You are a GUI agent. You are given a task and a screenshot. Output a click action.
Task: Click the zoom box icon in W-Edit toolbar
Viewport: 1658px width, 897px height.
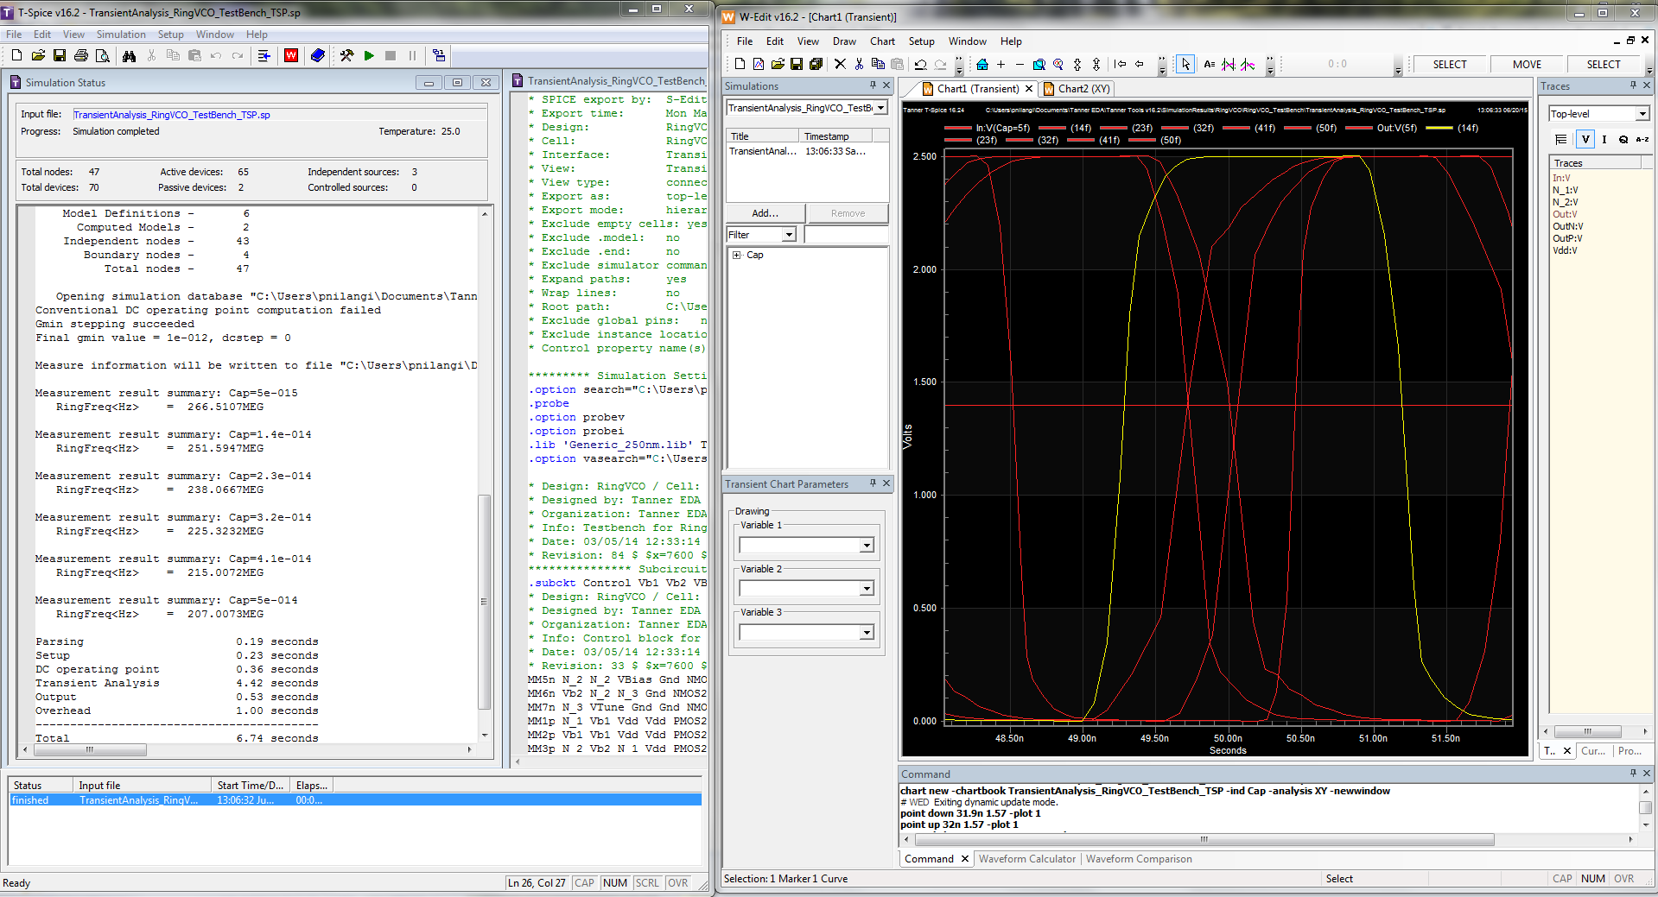pos(1039,65)
